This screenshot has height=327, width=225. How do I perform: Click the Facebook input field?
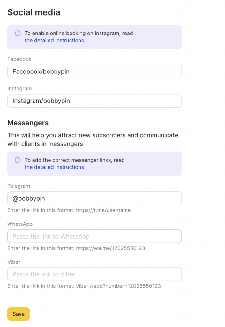tap(94, 72)
